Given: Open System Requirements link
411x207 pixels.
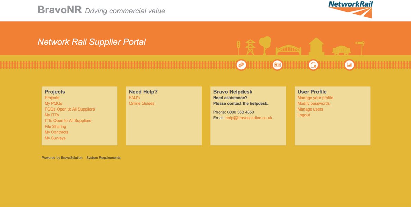Looking at the screenshot, I should pos(103,158).
